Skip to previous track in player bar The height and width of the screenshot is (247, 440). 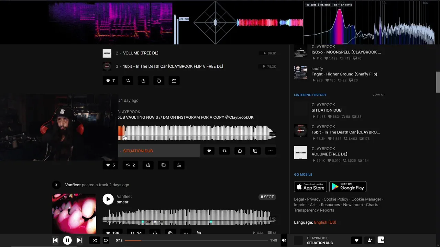click(x=55, y=240)
